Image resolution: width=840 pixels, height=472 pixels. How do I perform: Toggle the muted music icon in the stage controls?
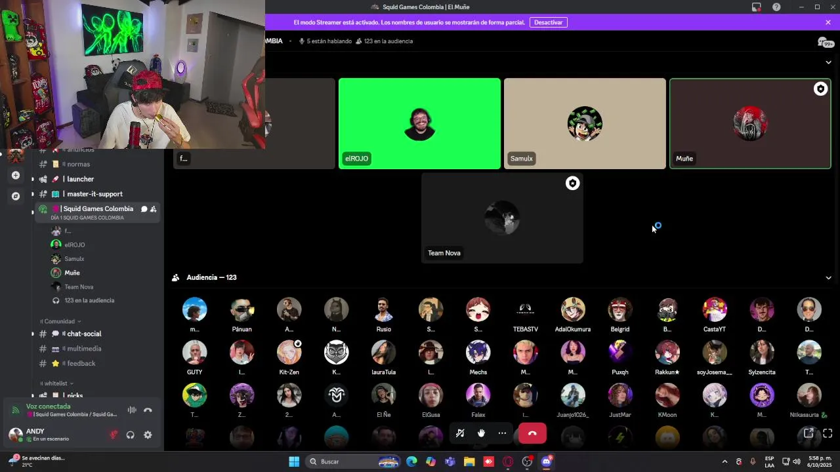point(460,433)
